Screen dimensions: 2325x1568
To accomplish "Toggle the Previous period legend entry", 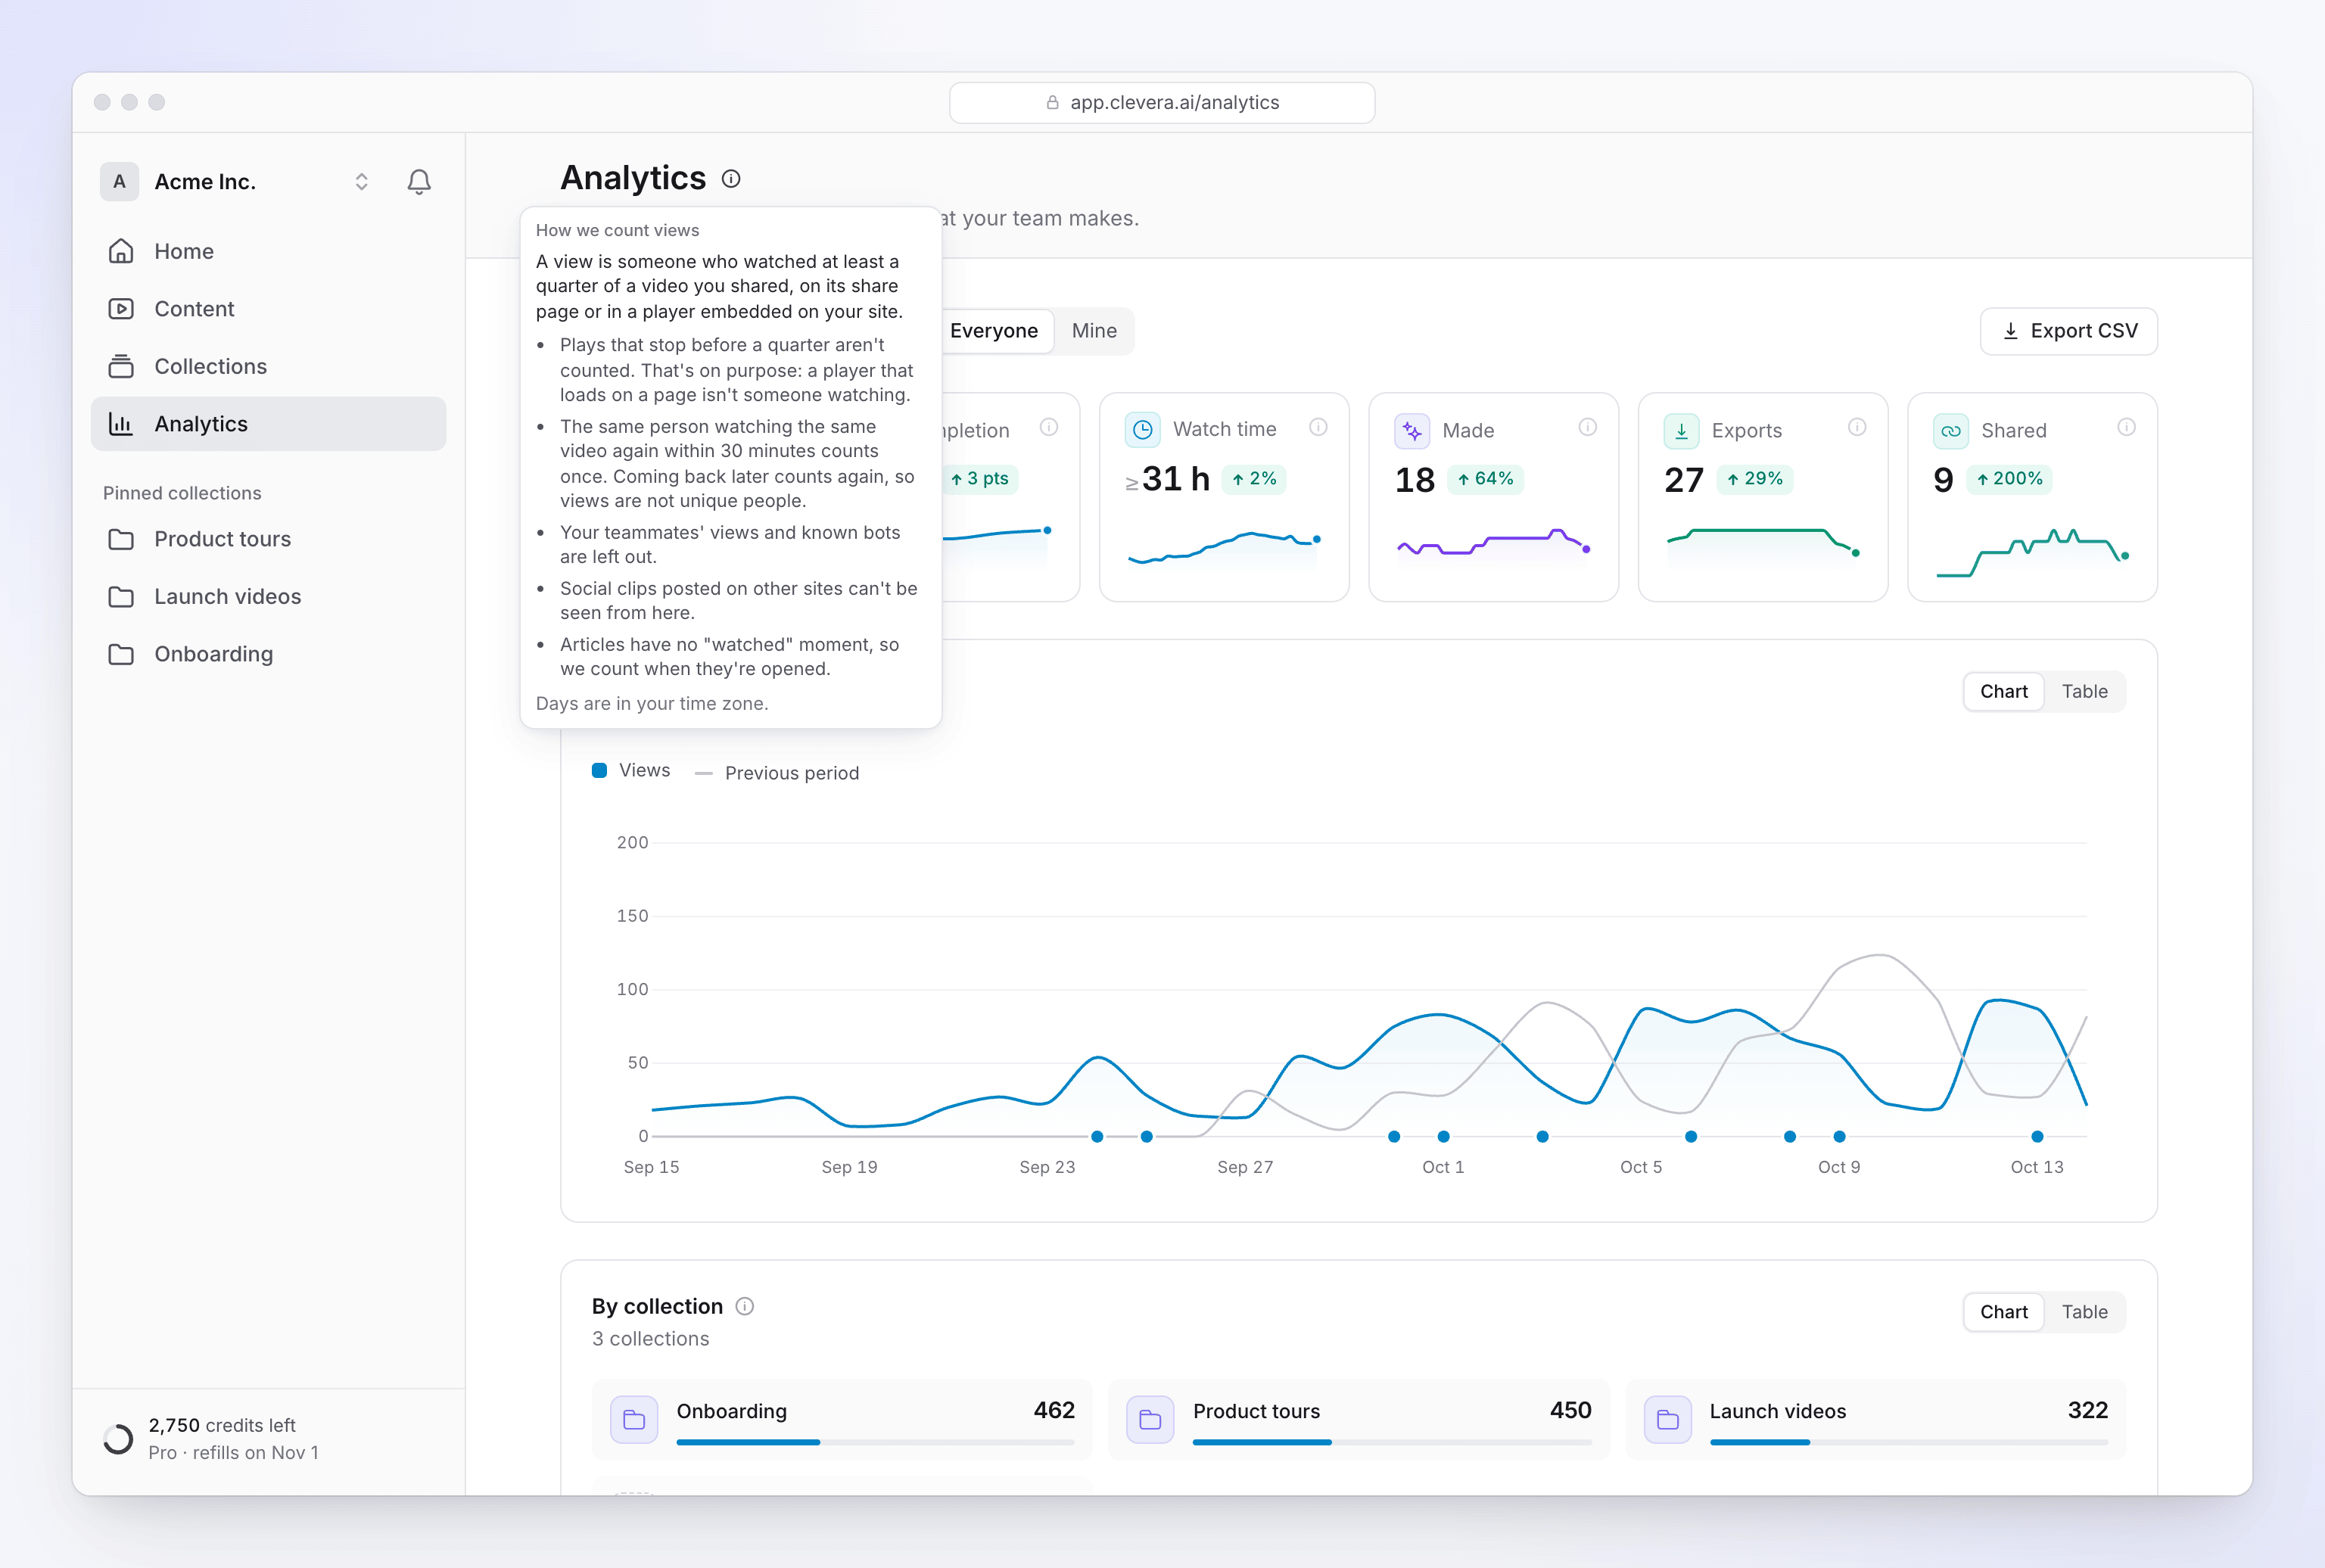I will tap(777, 773).
